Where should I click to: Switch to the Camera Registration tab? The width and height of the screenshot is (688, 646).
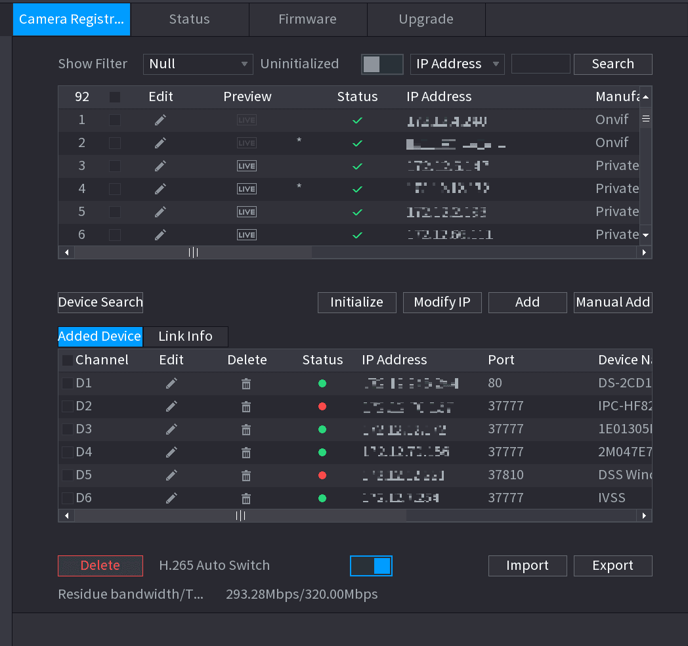click(x=72, y=19)
